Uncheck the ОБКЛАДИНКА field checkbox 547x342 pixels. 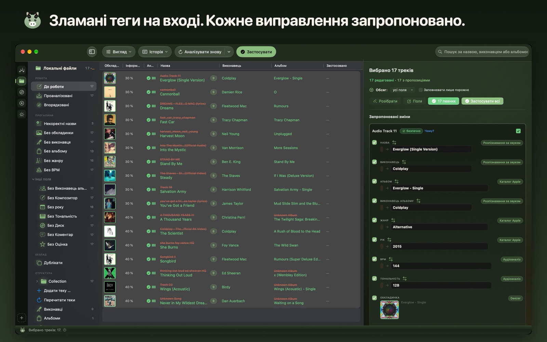pyautogui.click(x=374, y=298)
